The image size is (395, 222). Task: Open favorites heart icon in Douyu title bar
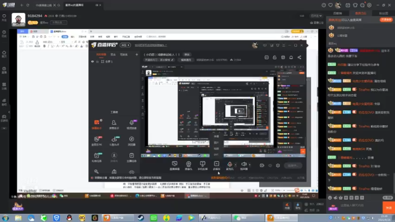(330, 5)
